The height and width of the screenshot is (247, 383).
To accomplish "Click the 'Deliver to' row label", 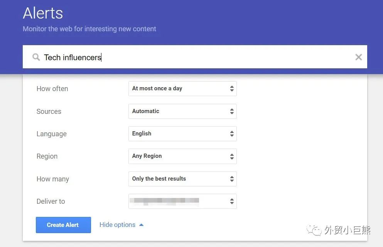I will [x=51, y=201].
